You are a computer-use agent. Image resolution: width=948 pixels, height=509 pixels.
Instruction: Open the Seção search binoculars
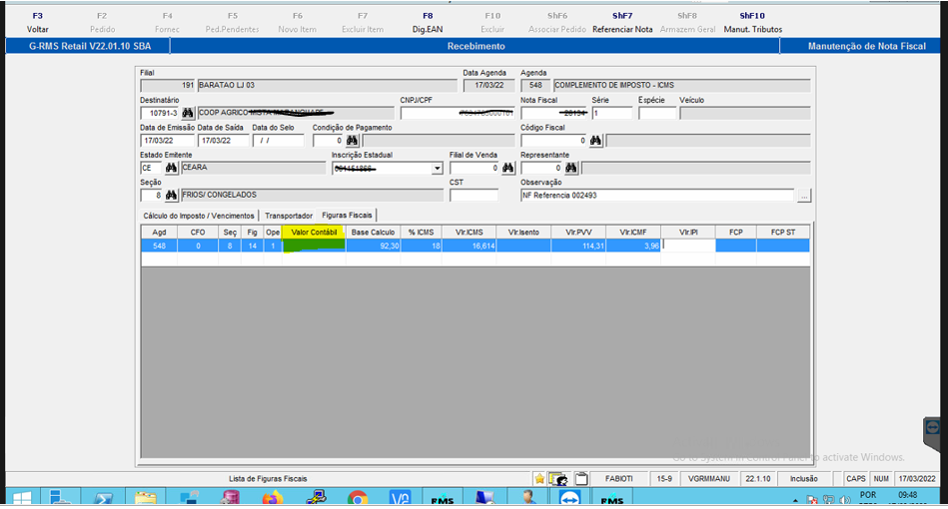tap(171, 195)
